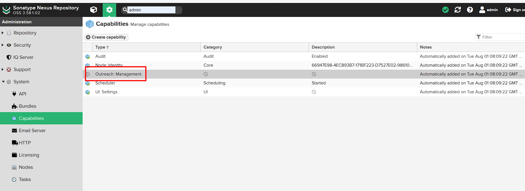Expand the Support section arrow
Viewport: 525px width, 191px height.
coord(3,69)
